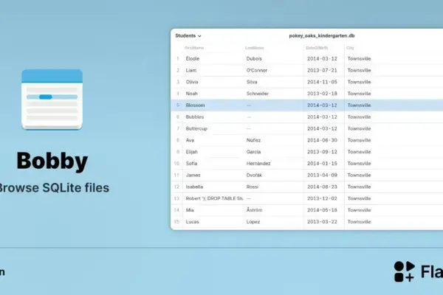Select the cell 'Dvořák'
Screen dimensions: 443x295
[x=254, y=175]
